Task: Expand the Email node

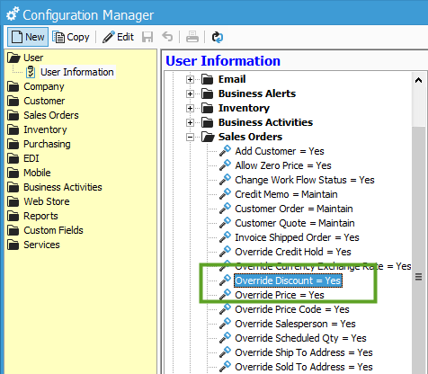Action: (190, 79)
